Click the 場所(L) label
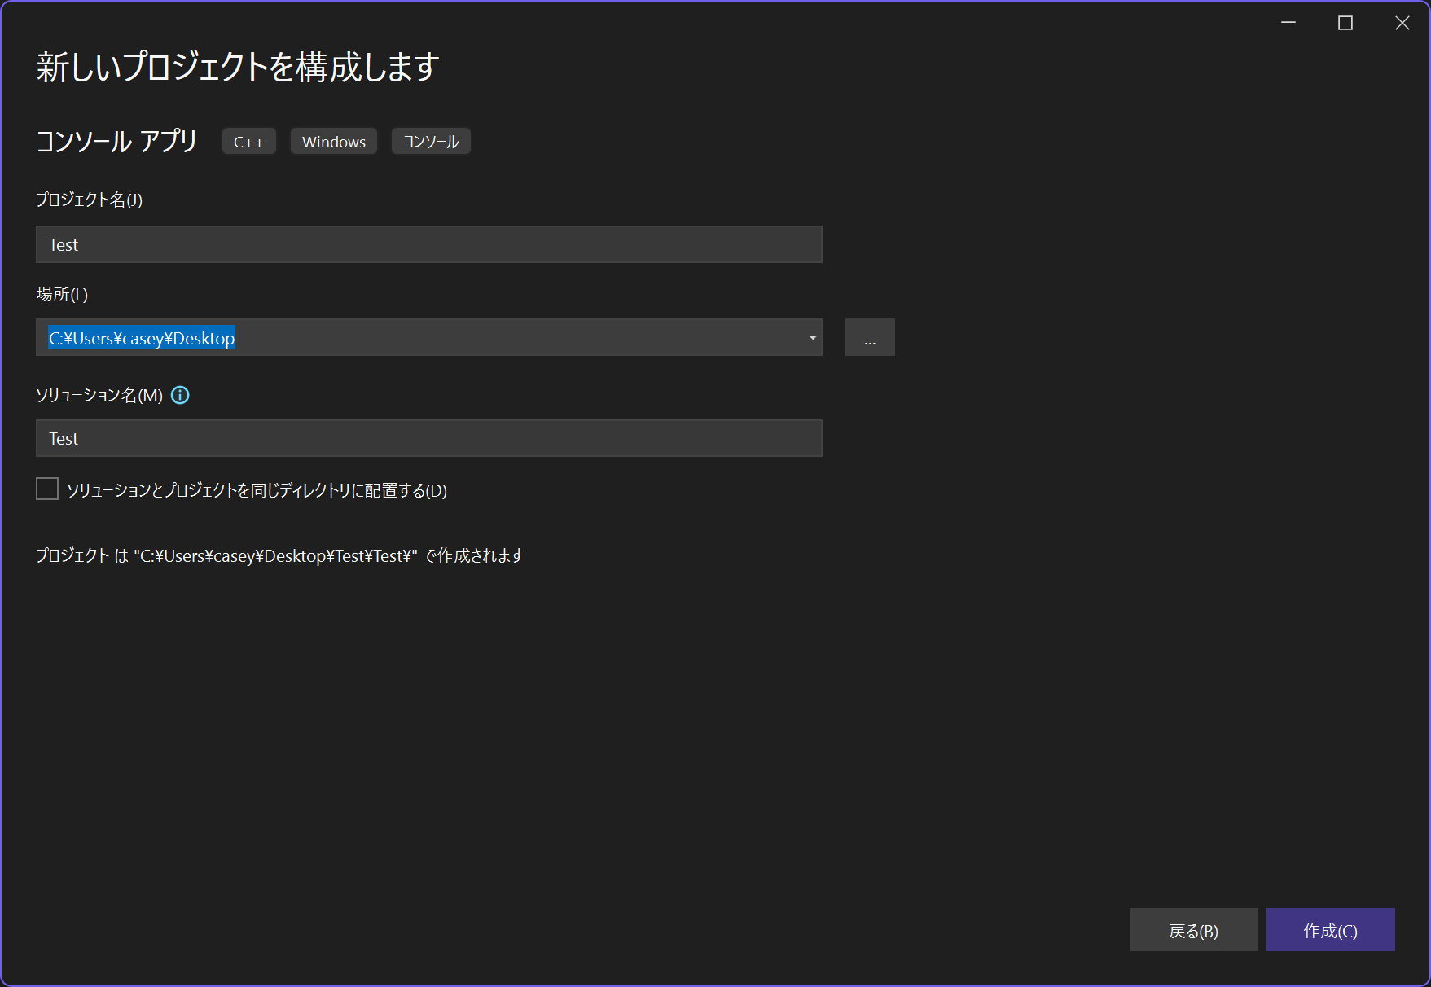This screenshot has height=987, width=1431. coord(62,294)
